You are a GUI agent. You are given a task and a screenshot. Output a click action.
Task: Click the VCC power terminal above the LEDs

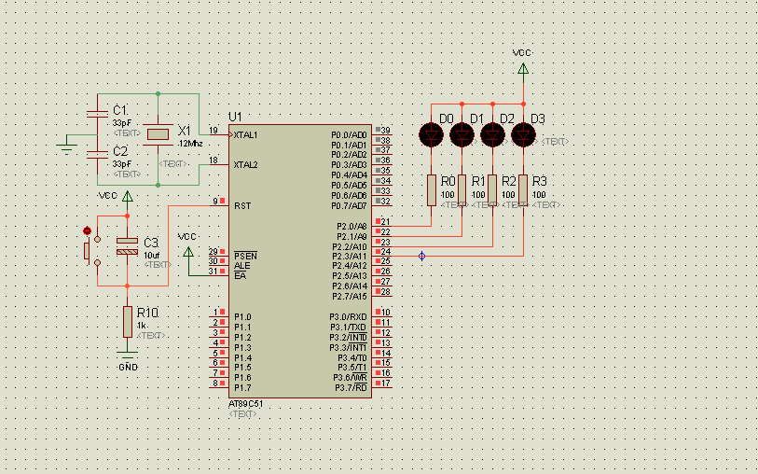[x=523, y=69]
